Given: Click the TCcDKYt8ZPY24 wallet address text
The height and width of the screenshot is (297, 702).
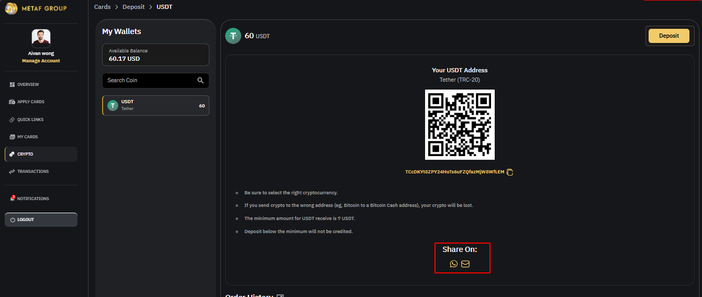Looking at the screenshot, I should (454, 172).
